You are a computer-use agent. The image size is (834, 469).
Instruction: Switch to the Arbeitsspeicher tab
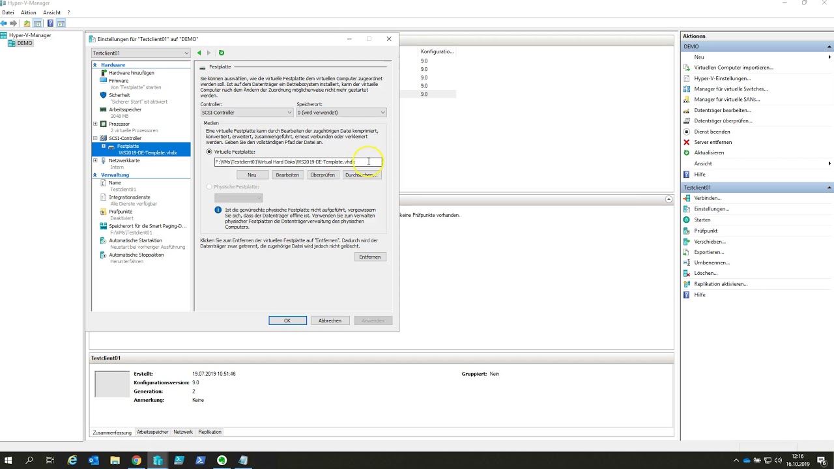tap(152, 432)
